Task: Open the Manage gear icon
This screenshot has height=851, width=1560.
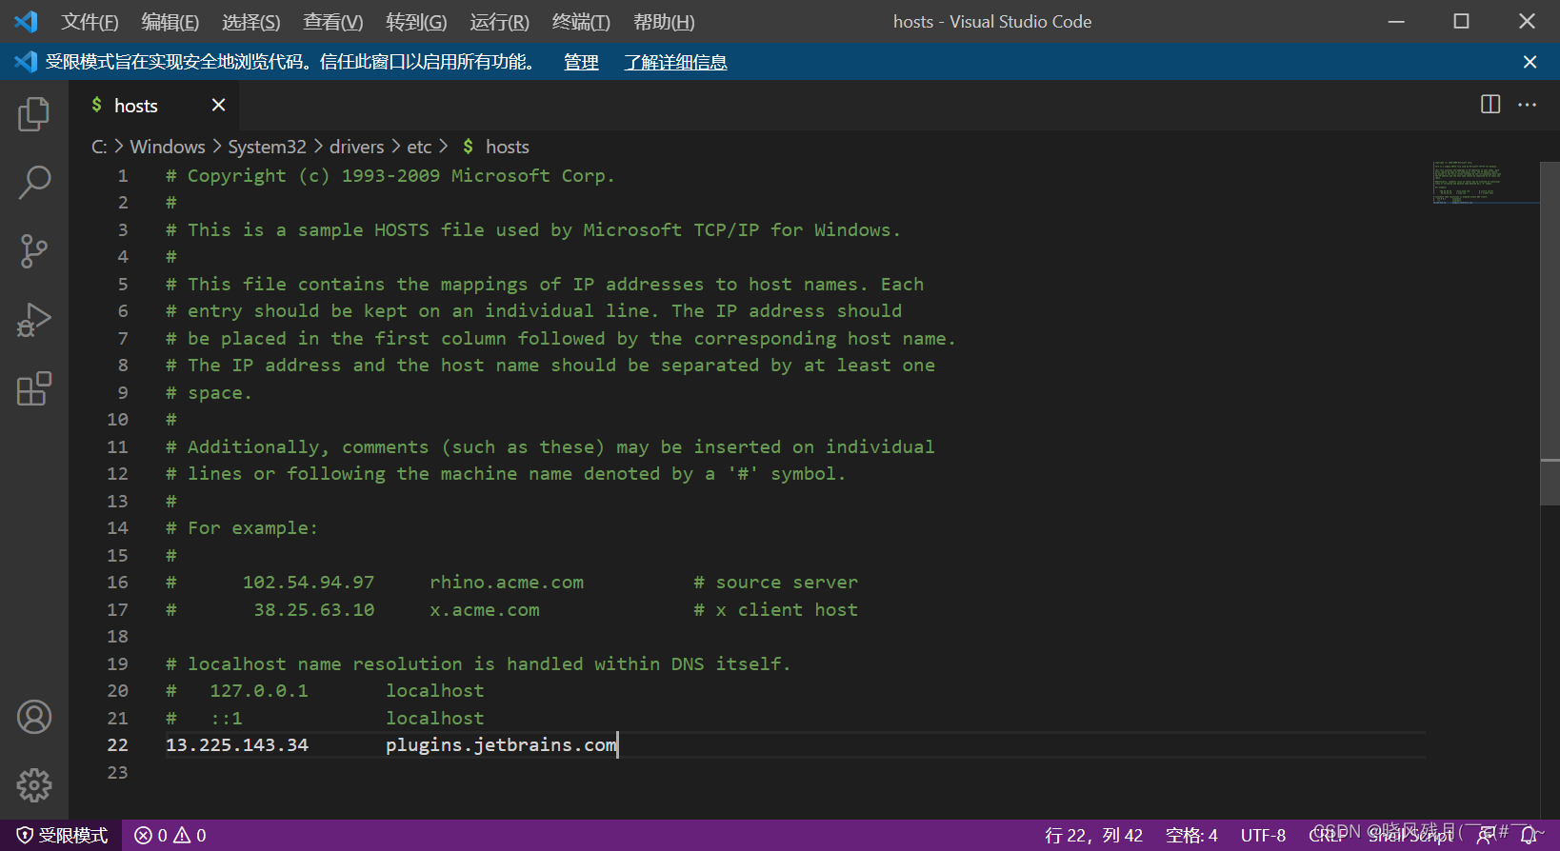Action: (x=34, y=785)
